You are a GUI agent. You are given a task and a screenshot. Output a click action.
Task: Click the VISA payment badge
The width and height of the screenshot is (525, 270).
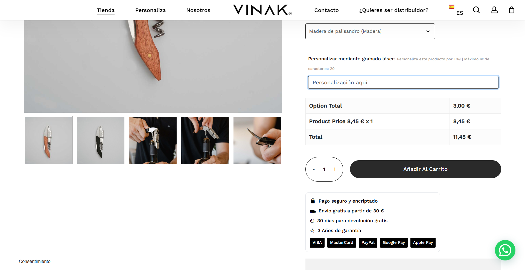click(317, 242)
